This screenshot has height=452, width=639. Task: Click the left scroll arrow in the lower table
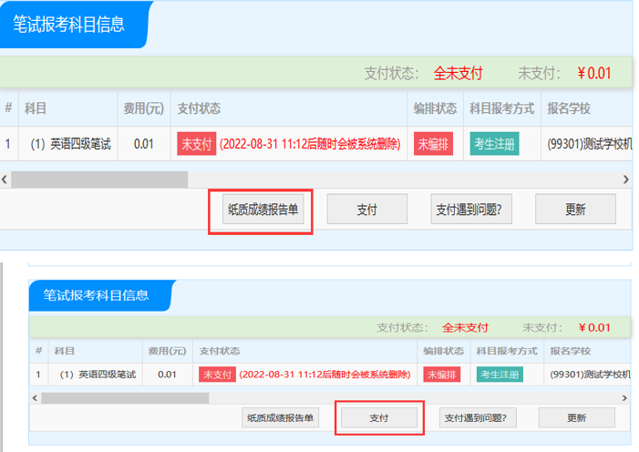[35, 398]
